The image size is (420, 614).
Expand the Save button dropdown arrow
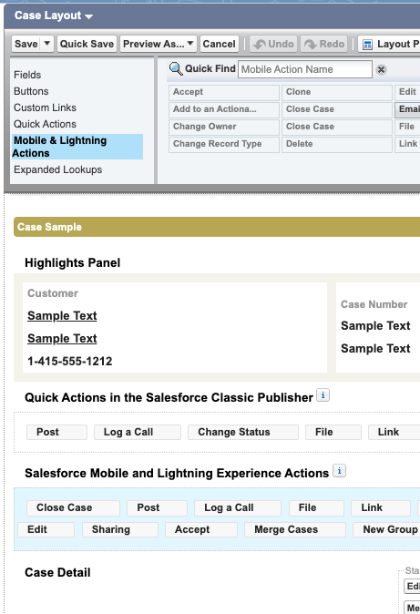coord(47,44)
